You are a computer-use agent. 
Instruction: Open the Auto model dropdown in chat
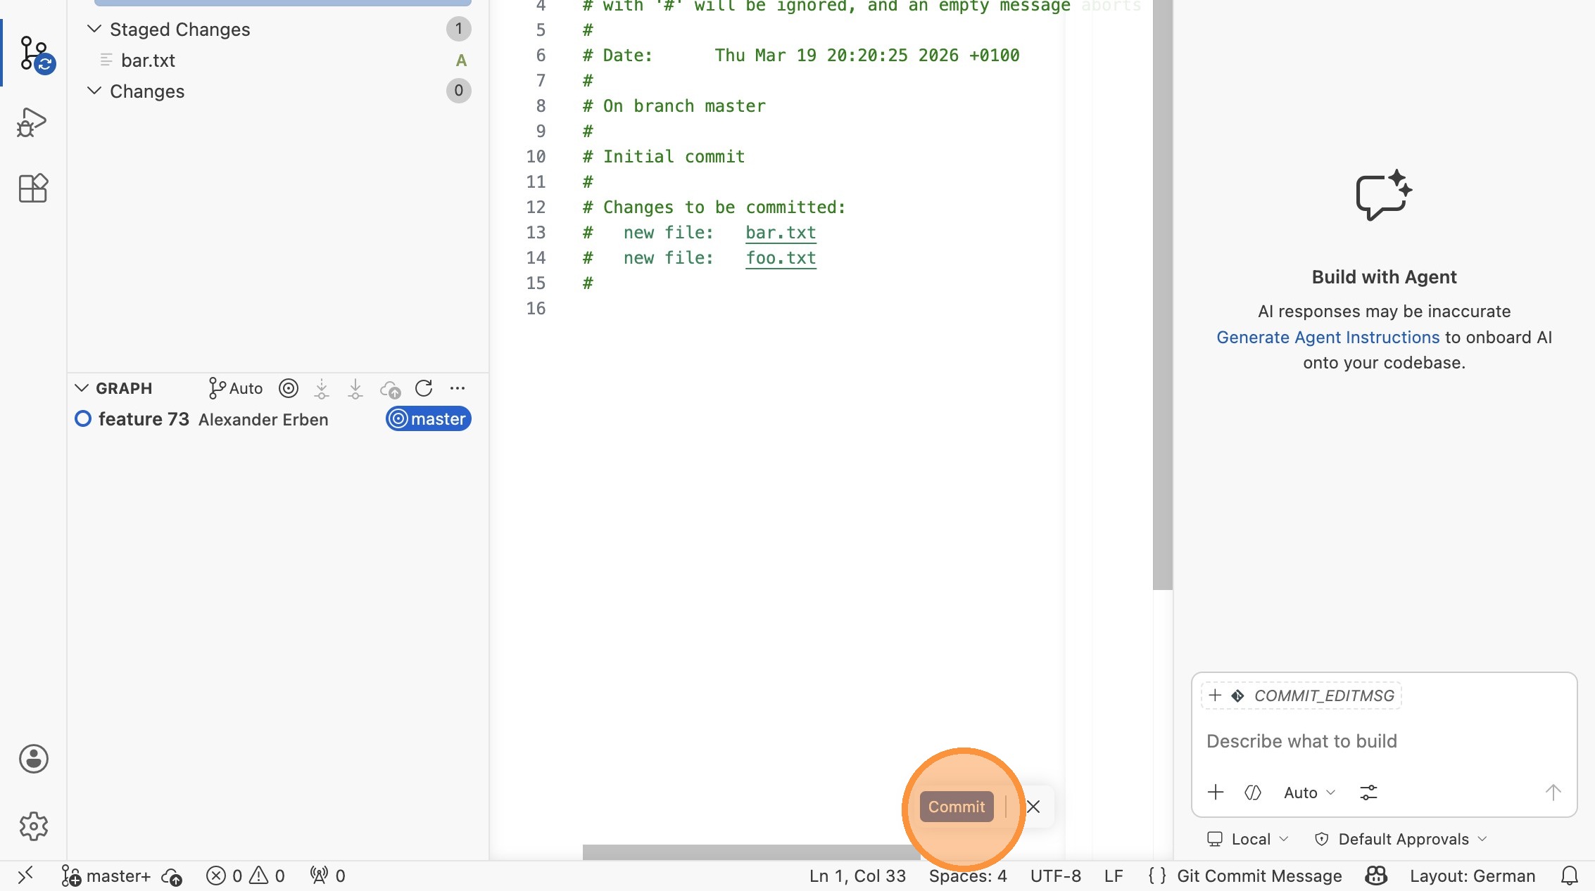click(x=1309, y=793)
